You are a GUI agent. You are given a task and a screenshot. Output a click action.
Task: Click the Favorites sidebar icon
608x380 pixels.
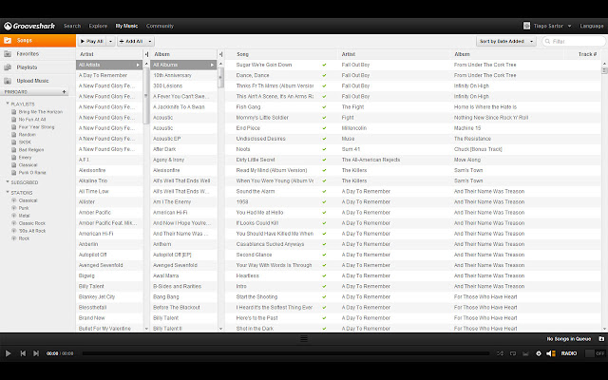point(8,54)
